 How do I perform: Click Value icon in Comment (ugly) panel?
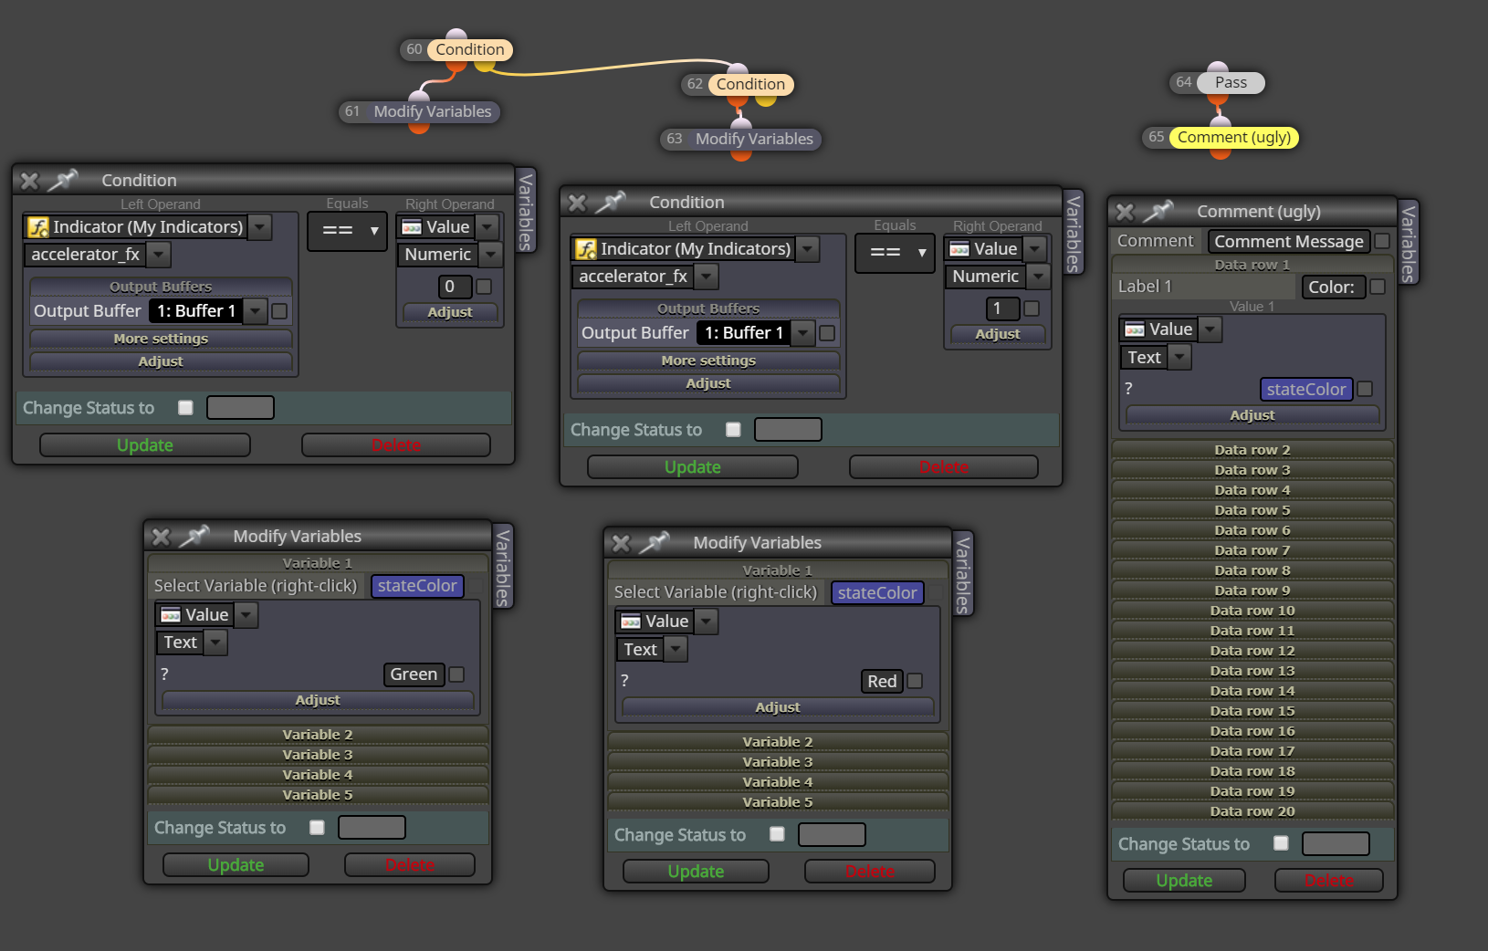pos(1135,329)
